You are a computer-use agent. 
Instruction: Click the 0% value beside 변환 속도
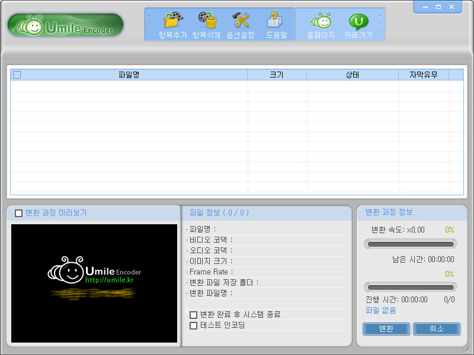tap(450, 230)
